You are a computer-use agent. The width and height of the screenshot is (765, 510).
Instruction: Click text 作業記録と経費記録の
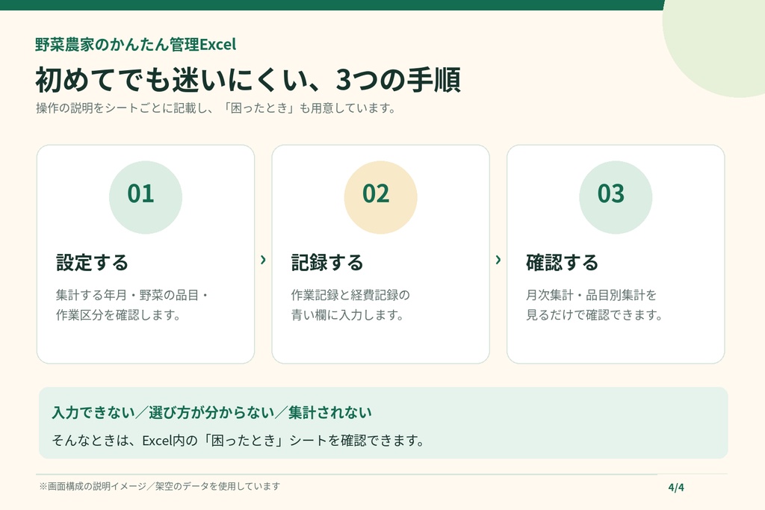coord(350,295)
